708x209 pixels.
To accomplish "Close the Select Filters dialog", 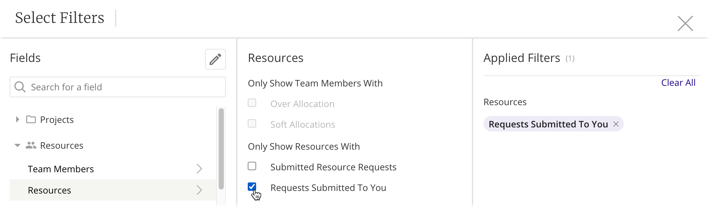I will click(x=685, y=24).
